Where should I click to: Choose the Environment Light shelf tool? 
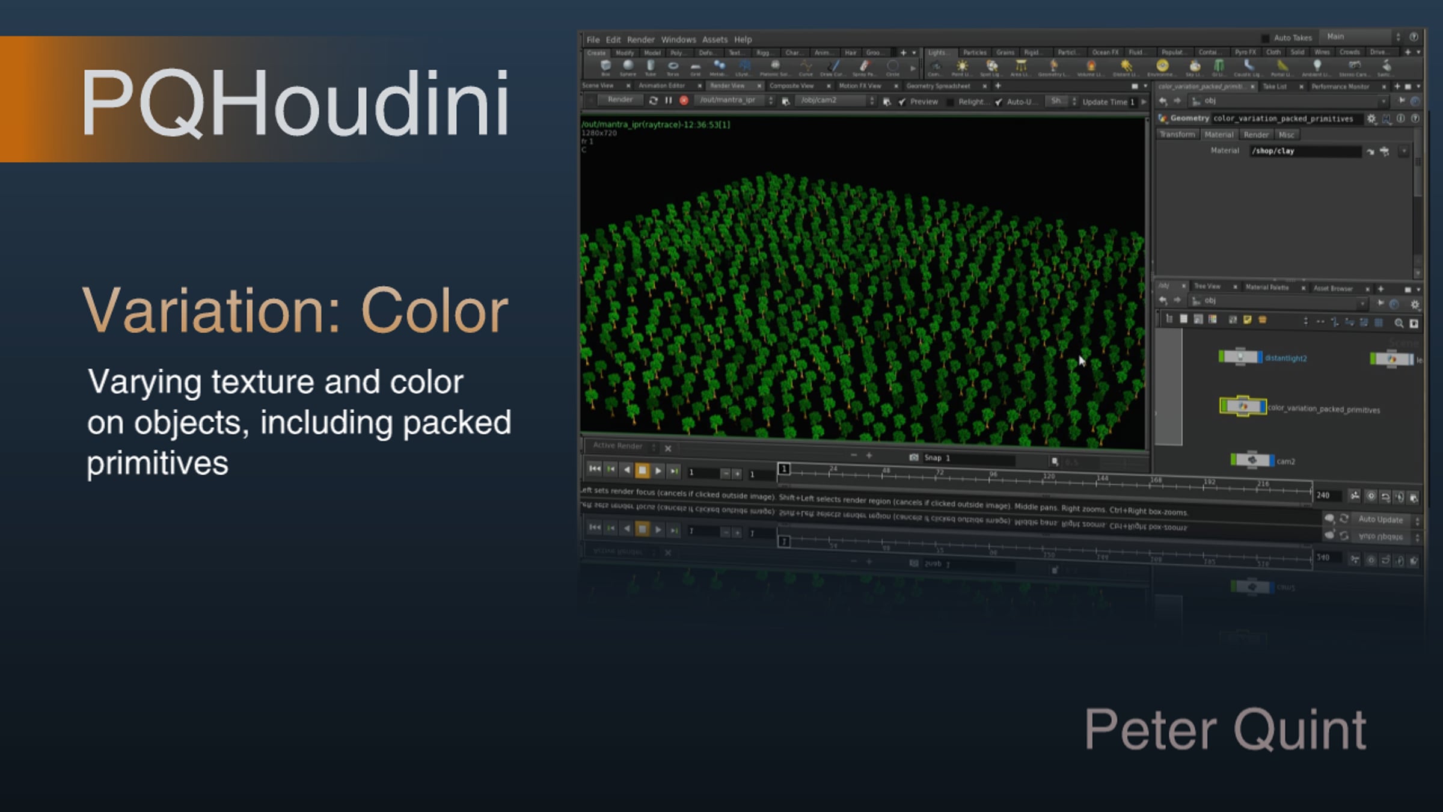tap(1162, 66)
